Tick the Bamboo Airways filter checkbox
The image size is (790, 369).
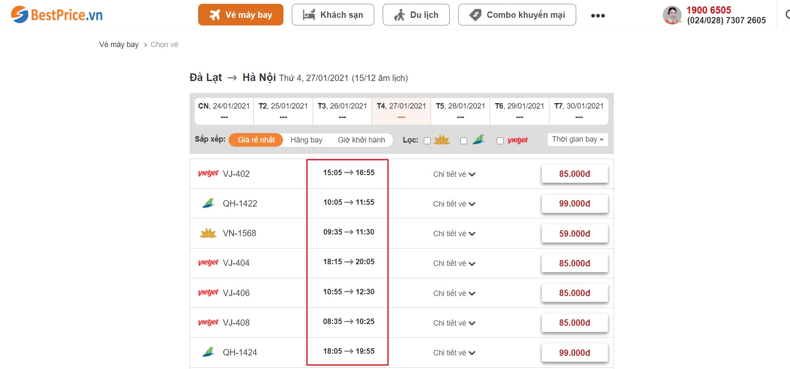[x=464, y=141]
